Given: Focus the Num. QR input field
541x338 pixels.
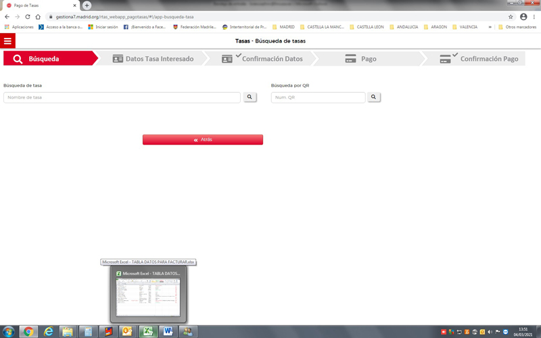Looking at the screenshot, I should point(318,97).
